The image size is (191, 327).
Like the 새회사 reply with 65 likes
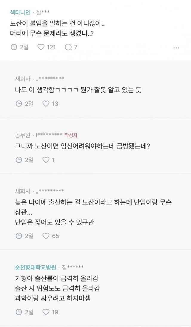pyautogui.click(x=46, y=236)
